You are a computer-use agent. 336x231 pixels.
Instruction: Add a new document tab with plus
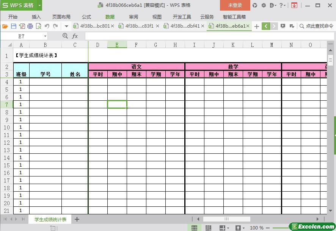point(256,26)
